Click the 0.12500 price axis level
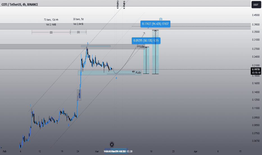The height and width of the screenshot is (155, 262). [x=256, y=100]
